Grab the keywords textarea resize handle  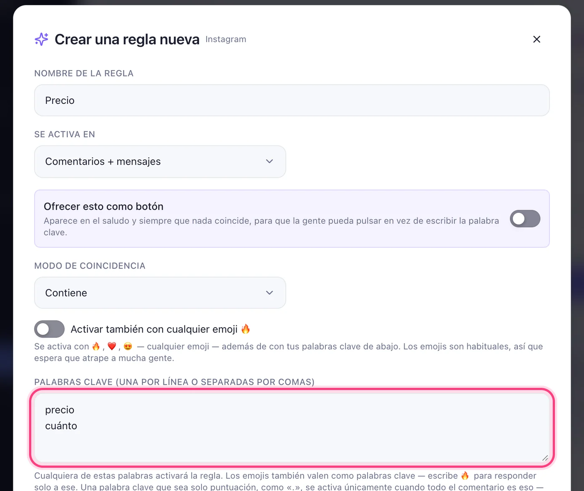(545, 458)
